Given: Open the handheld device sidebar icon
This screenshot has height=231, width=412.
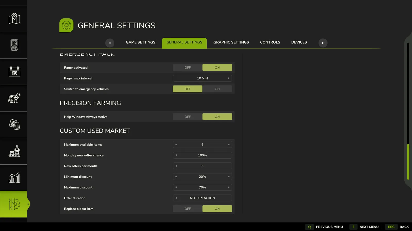Looking at the screenshot, I should [14, 45].
